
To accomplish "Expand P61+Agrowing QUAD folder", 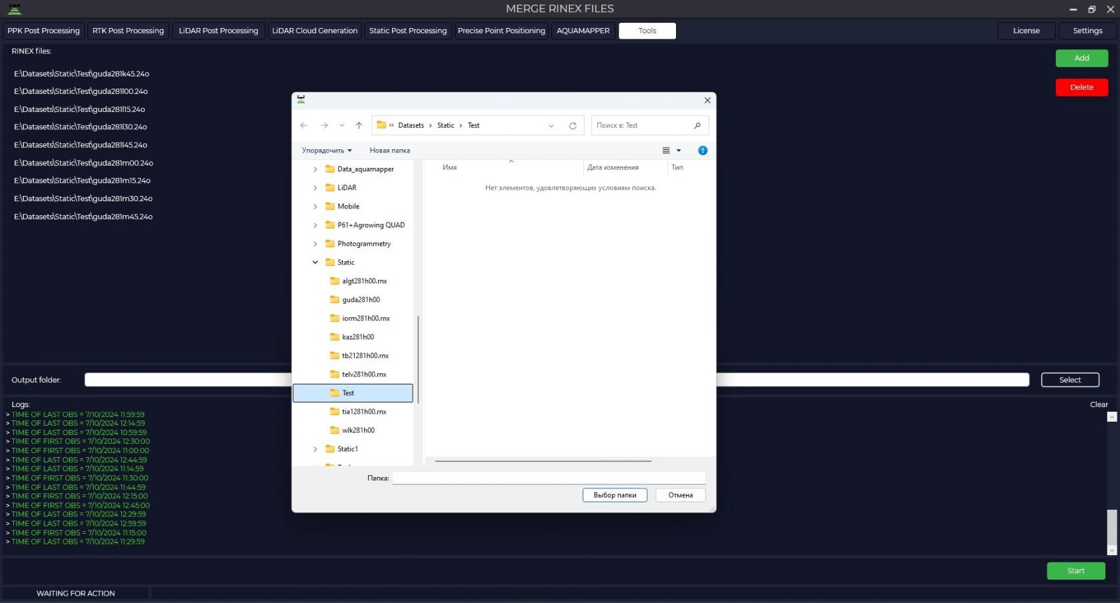I will [315, 225].
